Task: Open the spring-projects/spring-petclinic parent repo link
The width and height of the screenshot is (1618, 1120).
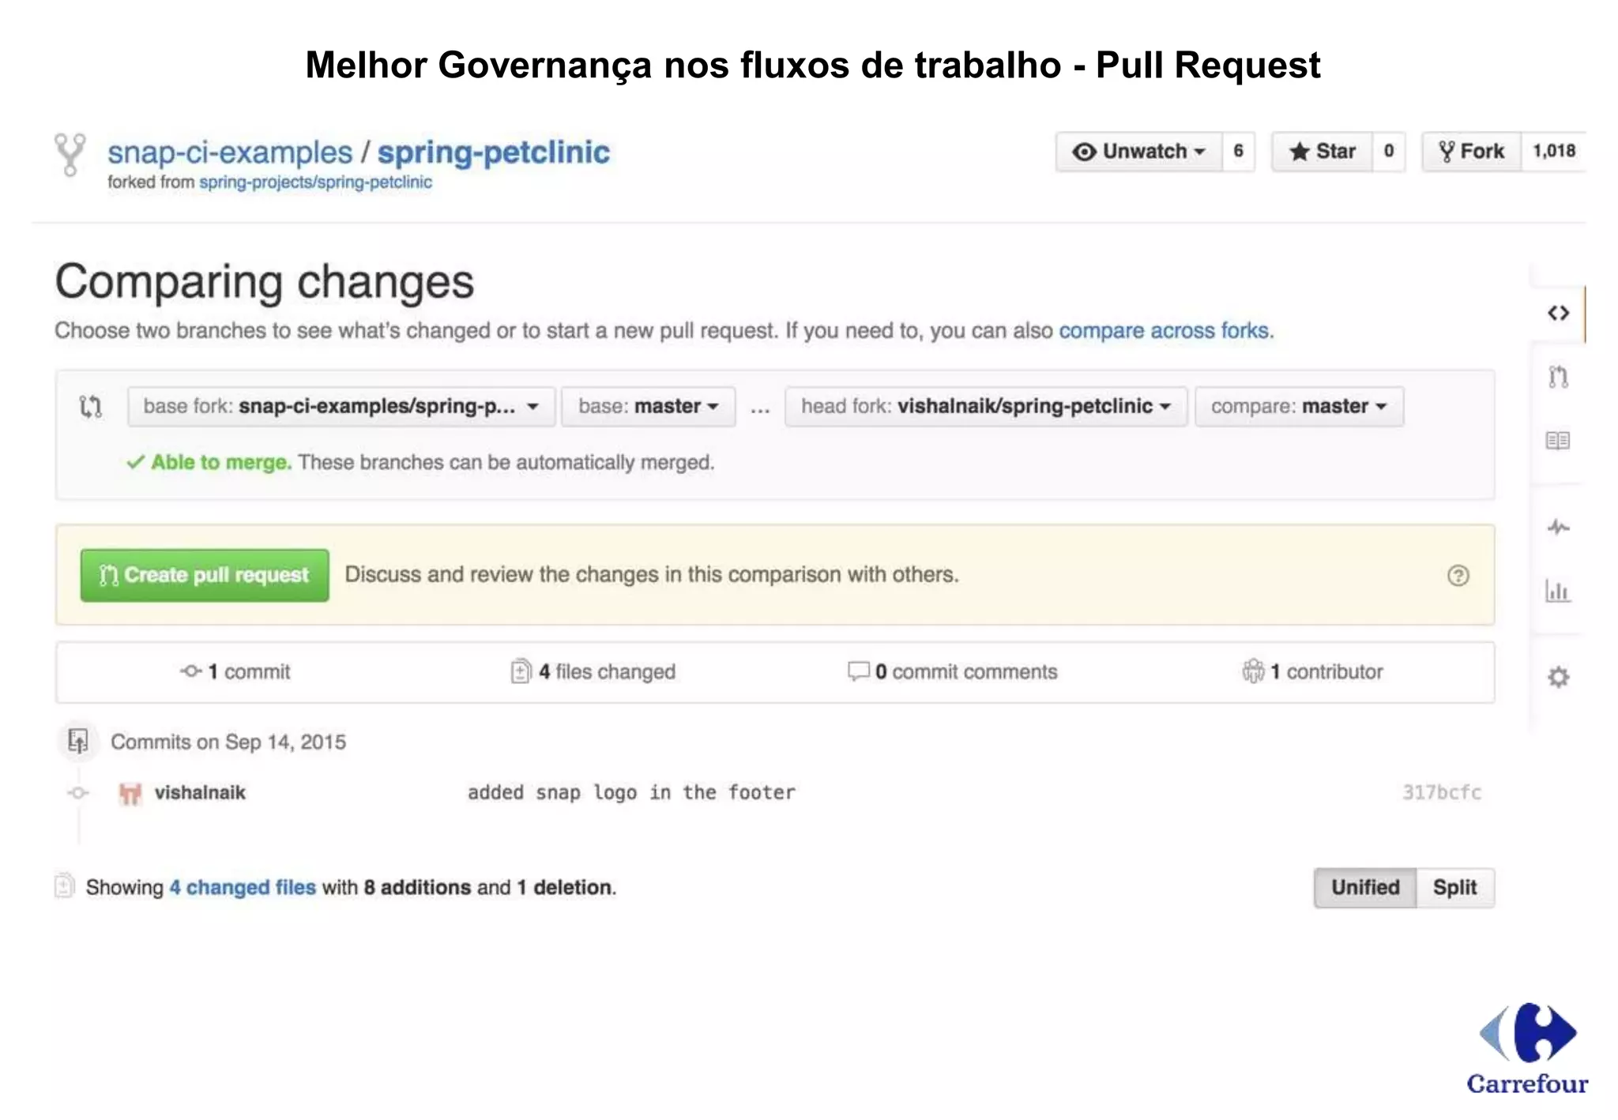Action: pyautogui.click(x=316, y=182)
